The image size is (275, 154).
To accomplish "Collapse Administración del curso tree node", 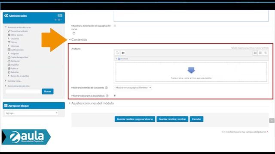I will point(6,27).
